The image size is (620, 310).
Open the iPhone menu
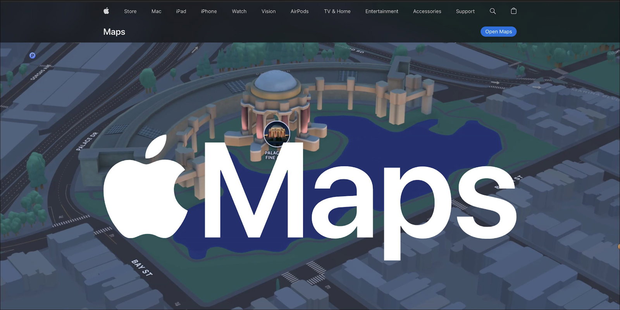coord(209,11)
